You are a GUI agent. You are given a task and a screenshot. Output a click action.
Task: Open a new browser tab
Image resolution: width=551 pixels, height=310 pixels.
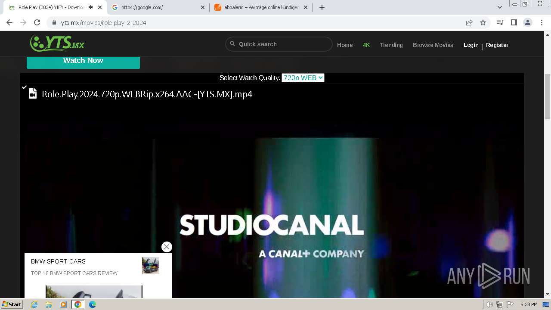click(322, 7)
